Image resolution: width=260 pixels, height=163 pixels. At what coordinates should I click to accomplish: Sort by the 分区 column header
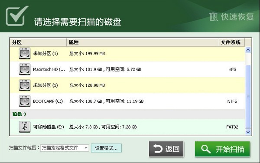coord(38,42)
